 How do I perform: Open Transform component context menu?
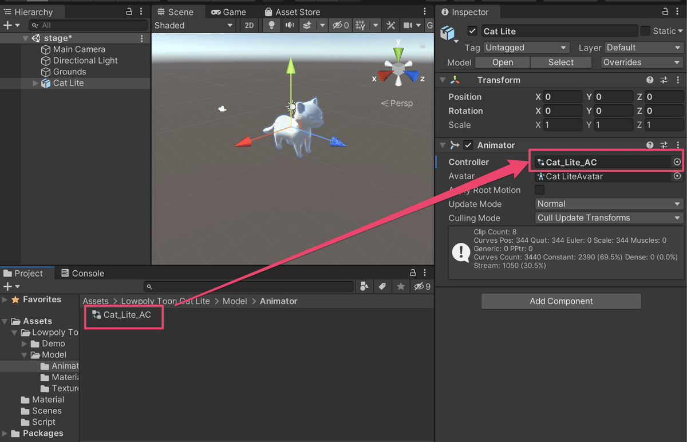[x=678, y=80]
